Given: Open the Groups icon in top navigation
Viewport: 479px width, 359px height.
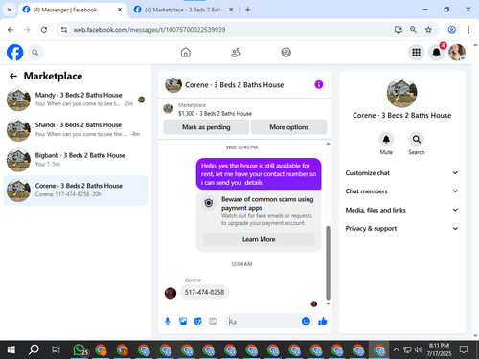Looking at the screenshot, I should tap(286, 53).
